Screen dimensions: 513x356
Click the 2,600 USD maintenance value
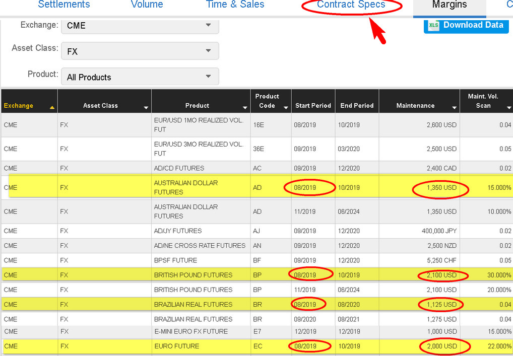441,125
